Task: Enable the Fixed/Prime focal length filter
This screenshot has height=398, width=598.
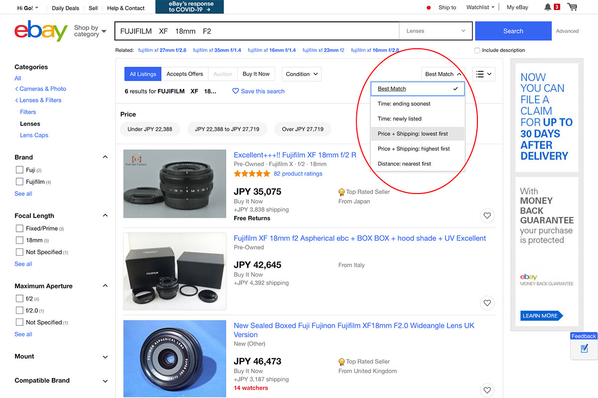Action: [19, 228]
